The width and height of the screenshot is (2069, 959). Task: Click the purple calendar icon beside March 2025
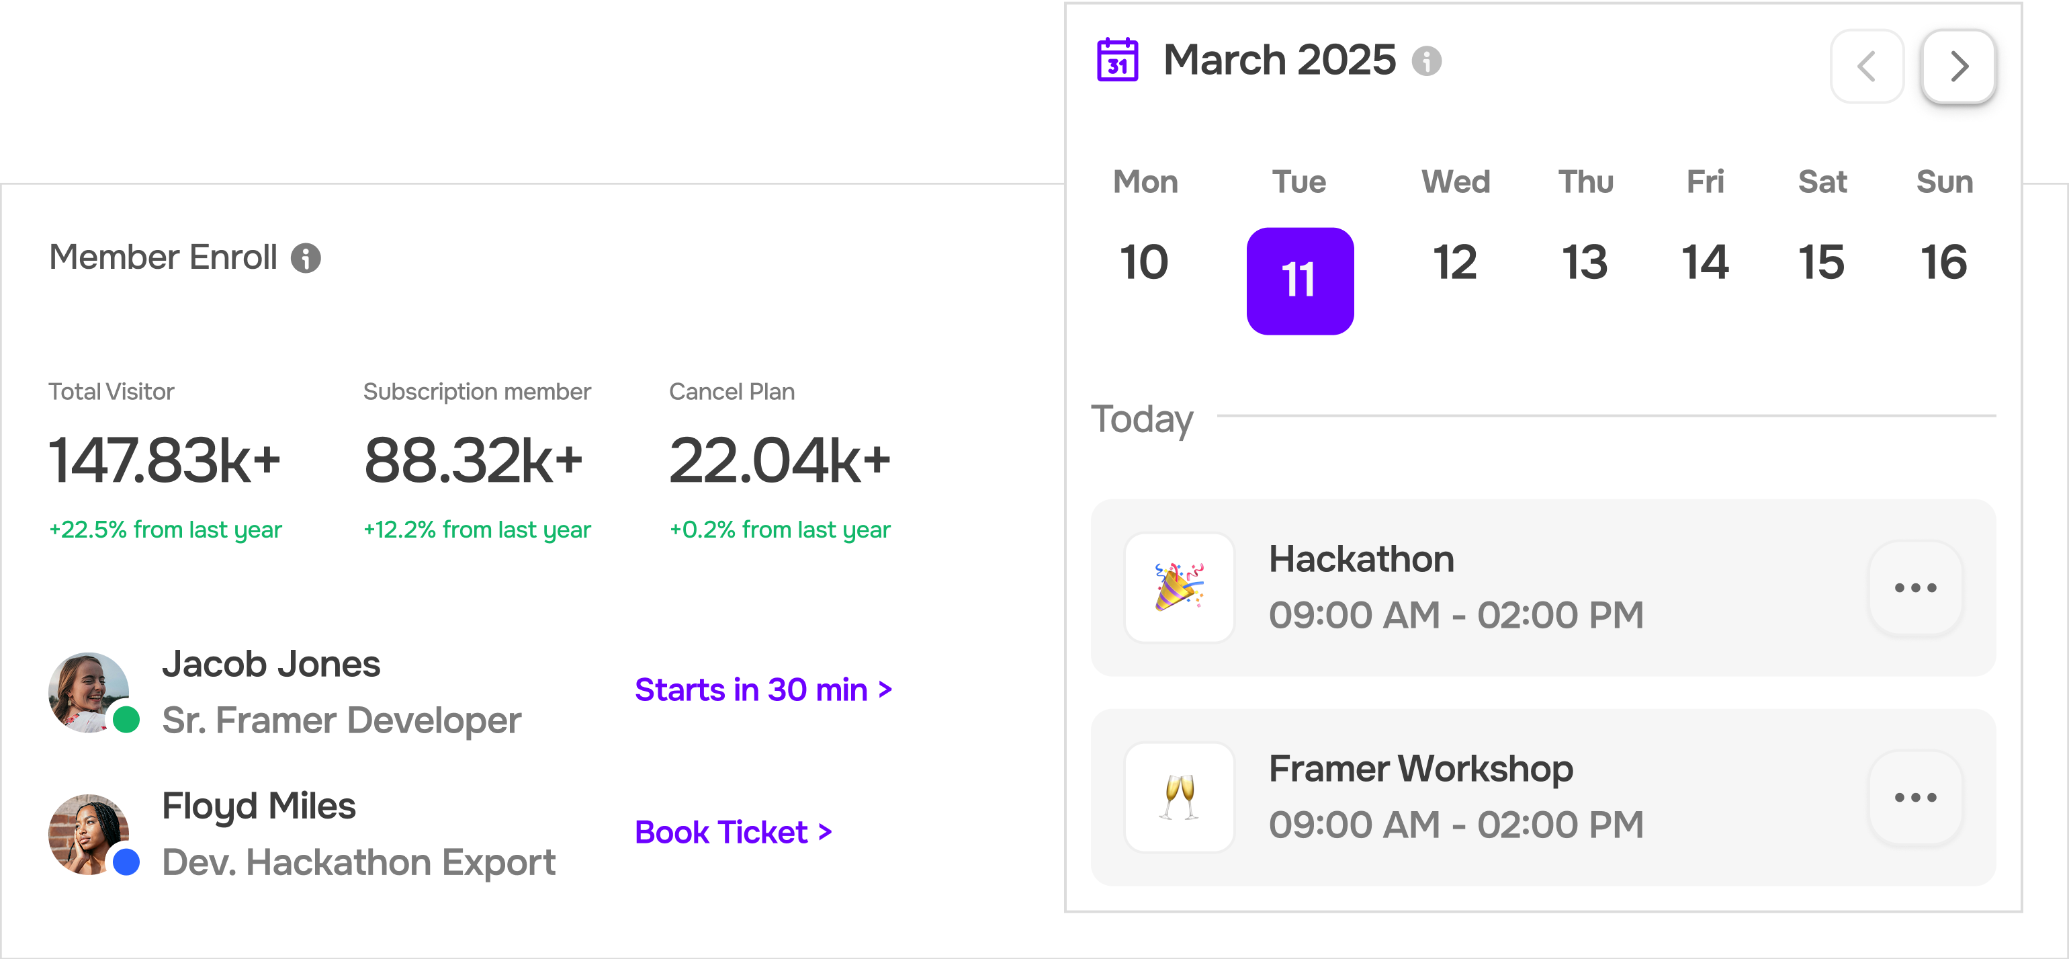[1117, 60]
